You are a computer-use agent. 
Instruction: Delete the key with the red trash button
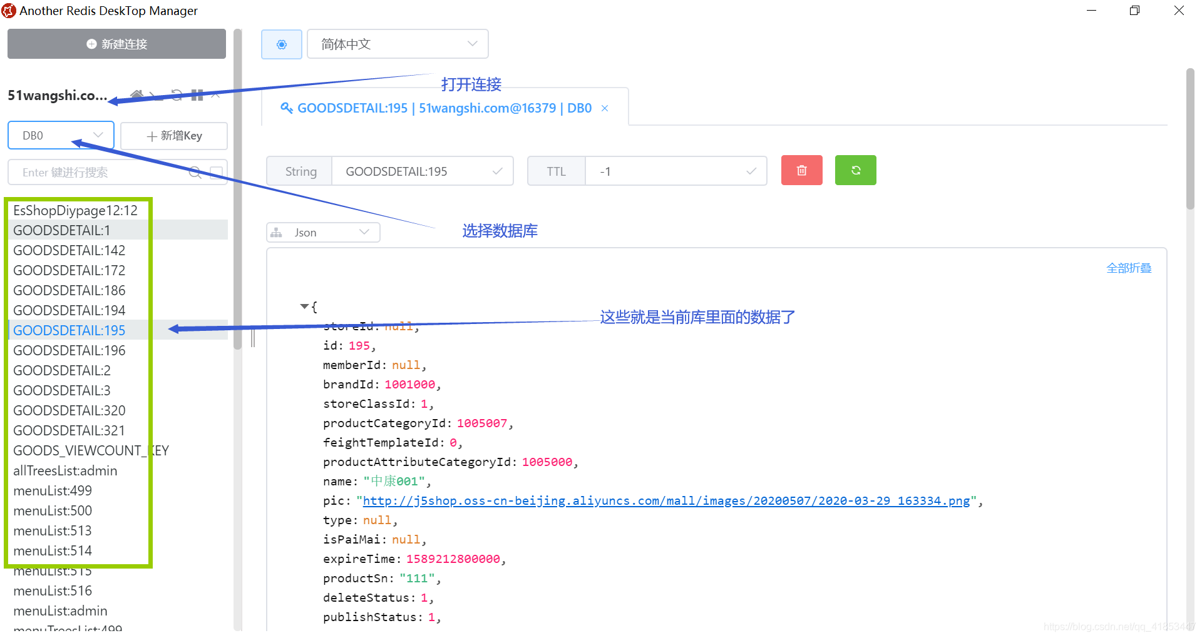[x=801, y=170]
